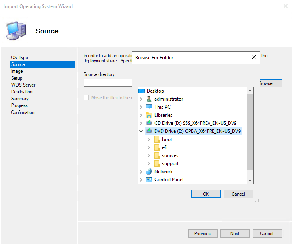Expand the sources folder chevron
The height and width of the screenshot is (244, 292).
pyautogui.click(x=149, y=155)
